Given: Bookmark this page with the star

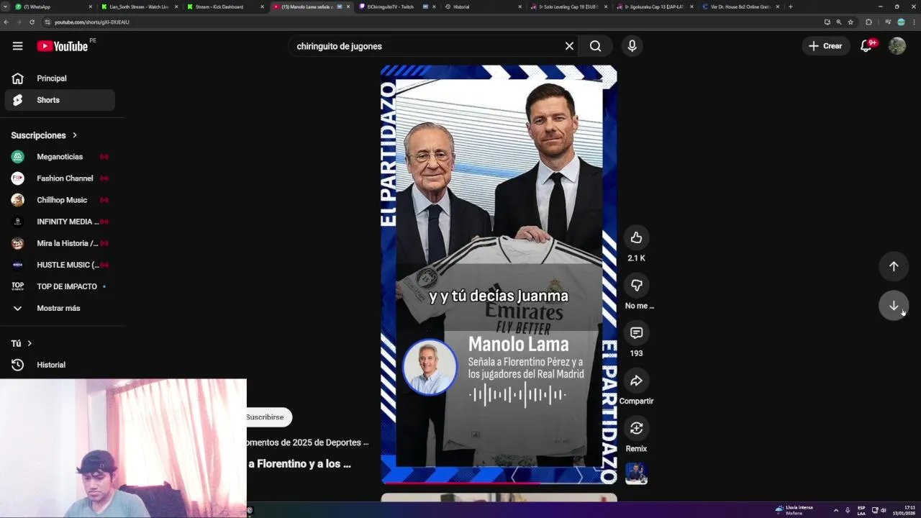Looking at the screenshot, I should [850, 22].
